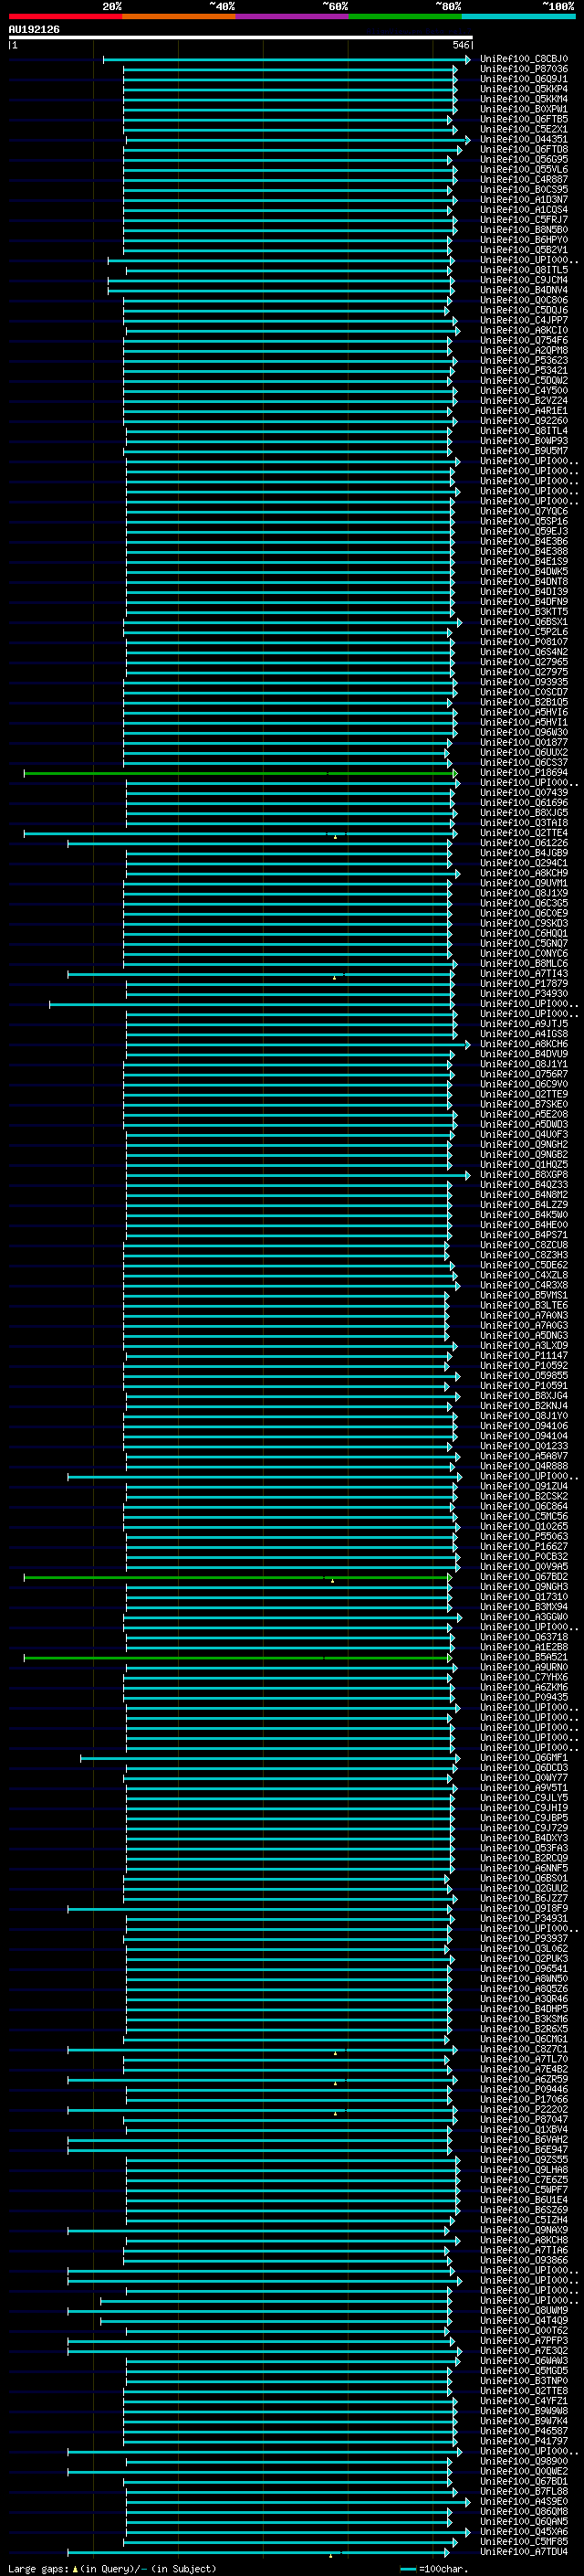Select UniRef100_A7T143 entry
Screen dimensions: 584x2576
tap(523, 974)
